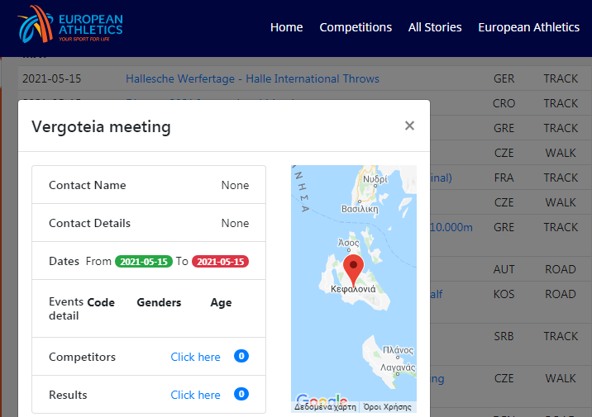This screenshot has width=592, height=417.
Task: Open the Home menu item
Action: [286, 27]
